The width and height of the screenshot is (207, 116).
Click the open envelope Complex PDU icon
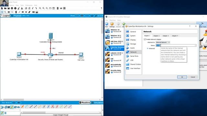point(37,12)
